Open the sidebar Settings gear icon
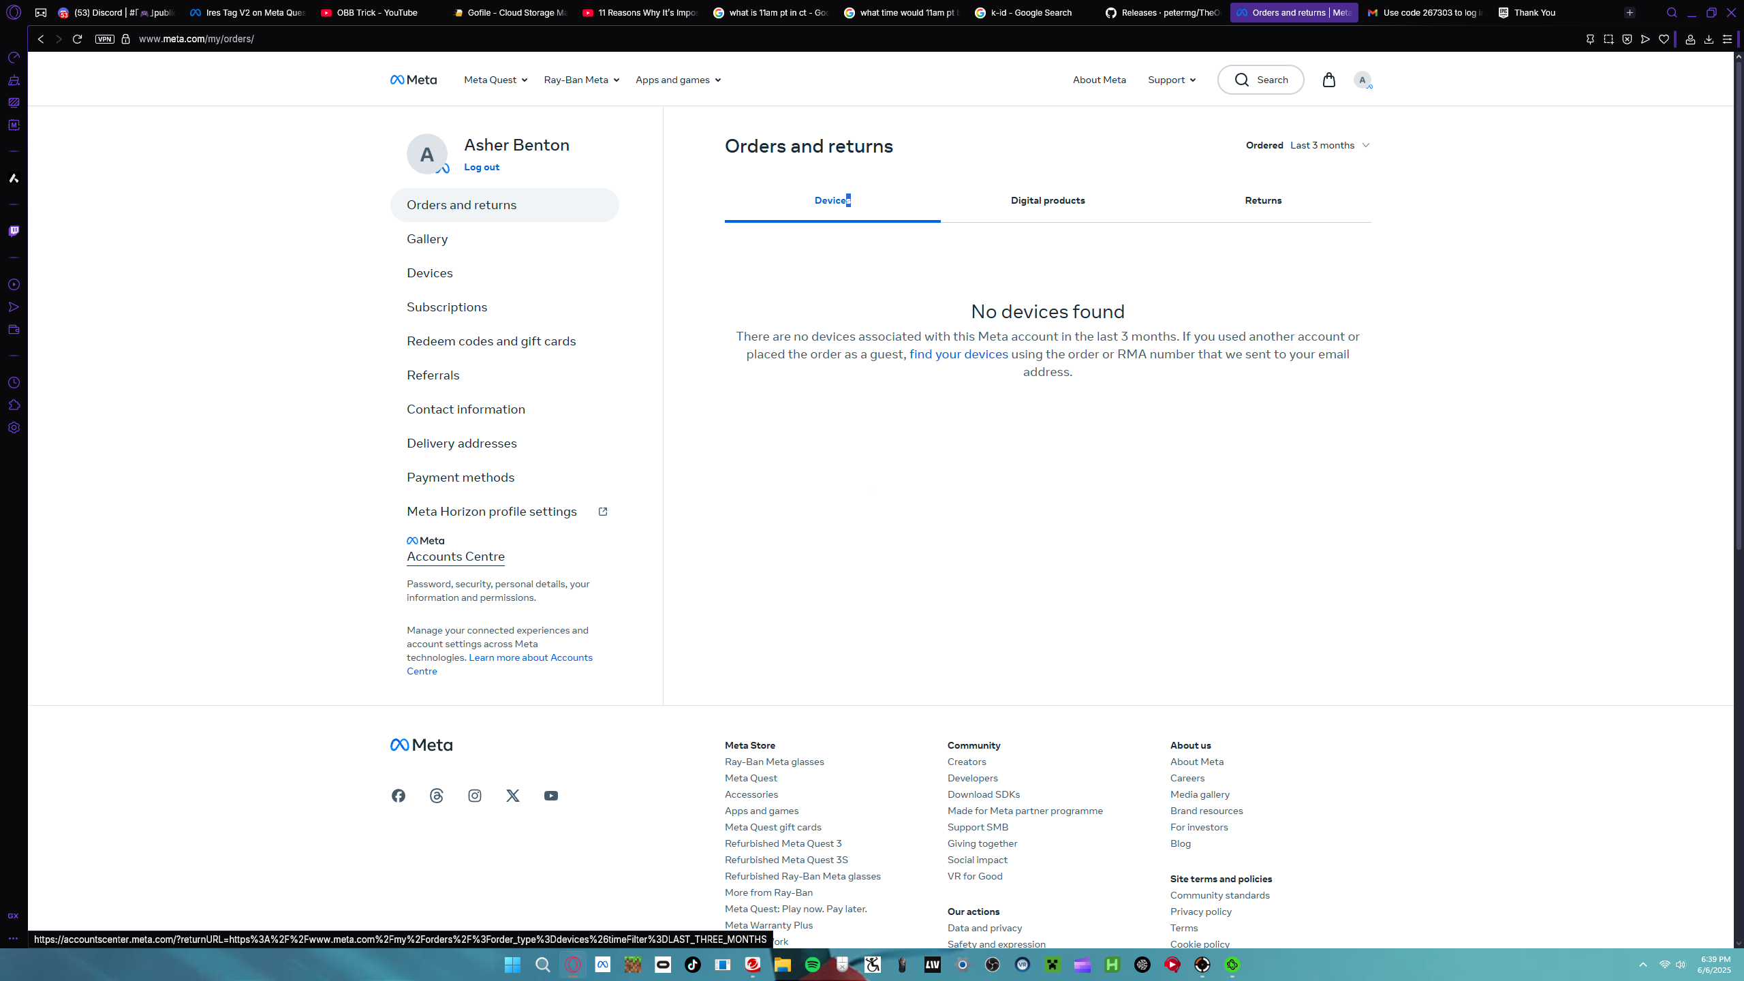This screenshot has width=1744, height=981. tap(14, 428)
